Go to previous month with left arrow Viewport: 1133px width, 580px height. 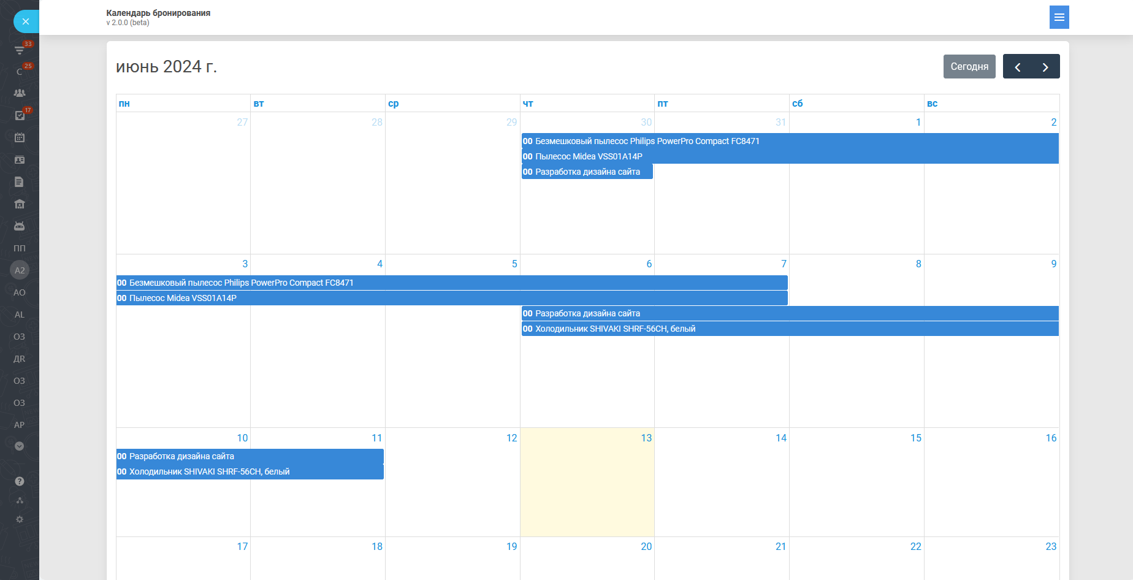tap(1018, 66)
